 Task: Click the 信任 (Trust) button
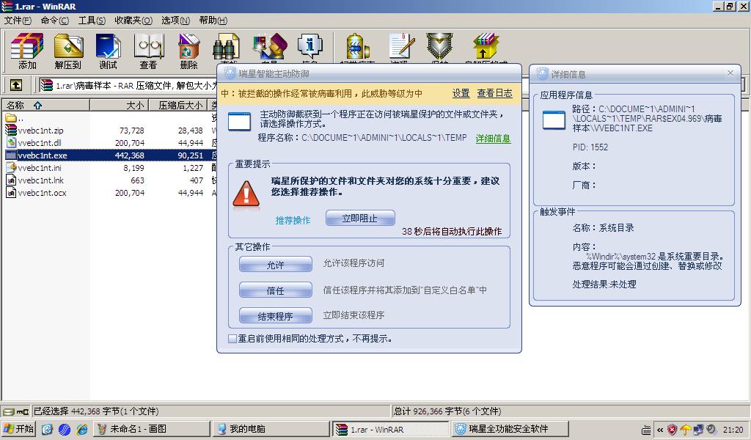[276, 290]
